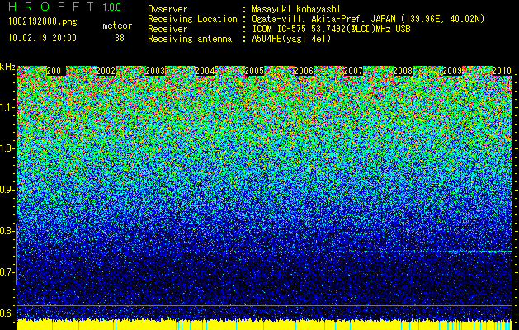The width and height of the screenshot is (519, 330).
Task: Click the 2010 time marker
Action: click(x=502, y=71)
